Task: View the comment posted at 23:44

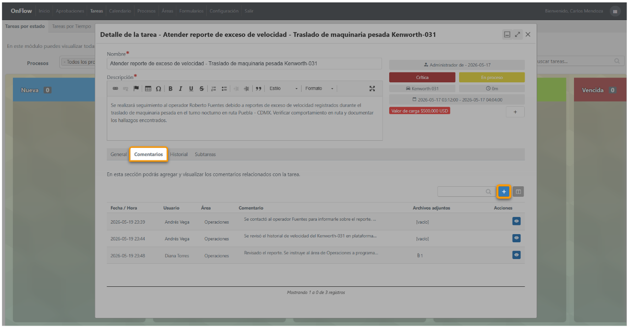Action: (517, 238)
